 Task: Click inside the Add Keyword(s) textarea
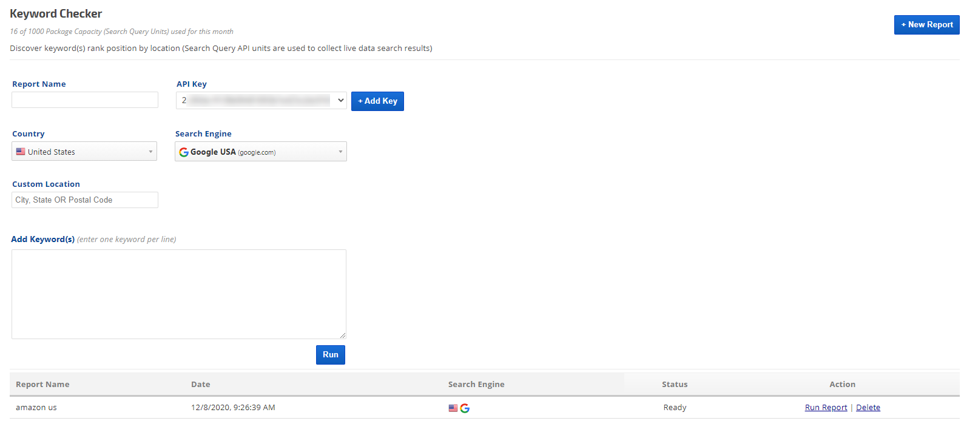tap(179, 294)
